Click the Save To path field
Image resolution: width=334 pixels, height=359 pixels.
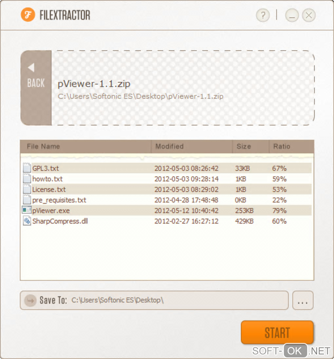154,300
